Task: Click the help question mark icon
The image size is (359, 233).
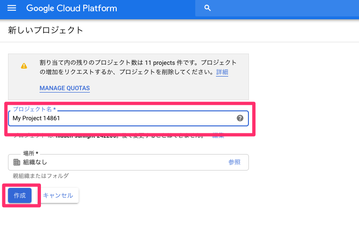Action: coord(240,118)
